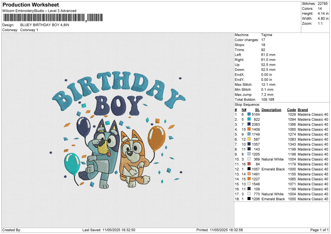Click the light blue swatch for code 1274
The width and height of the screenshot is (331, 234).
point(249,134)
